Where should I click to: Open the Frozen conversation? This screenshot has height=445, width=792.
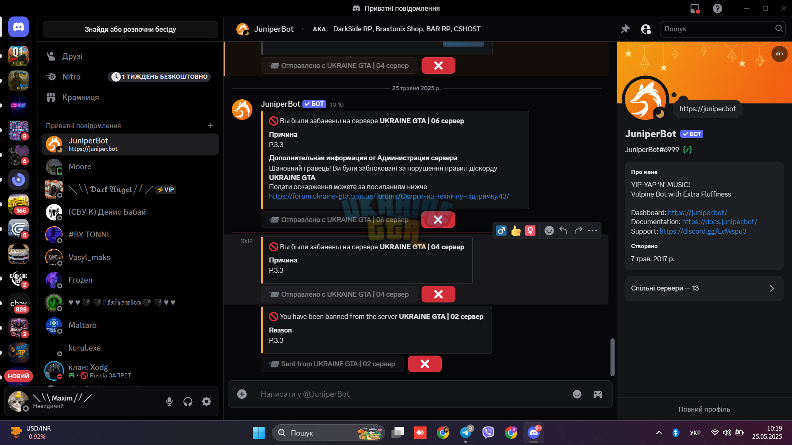tap(130, 280)
